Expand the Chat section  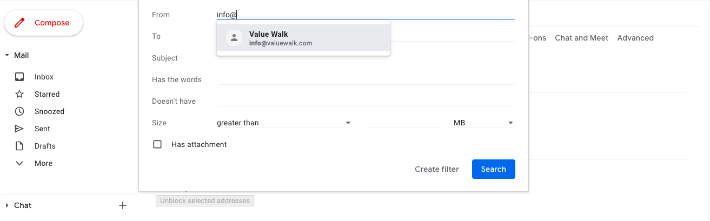(x=7, y=205)
